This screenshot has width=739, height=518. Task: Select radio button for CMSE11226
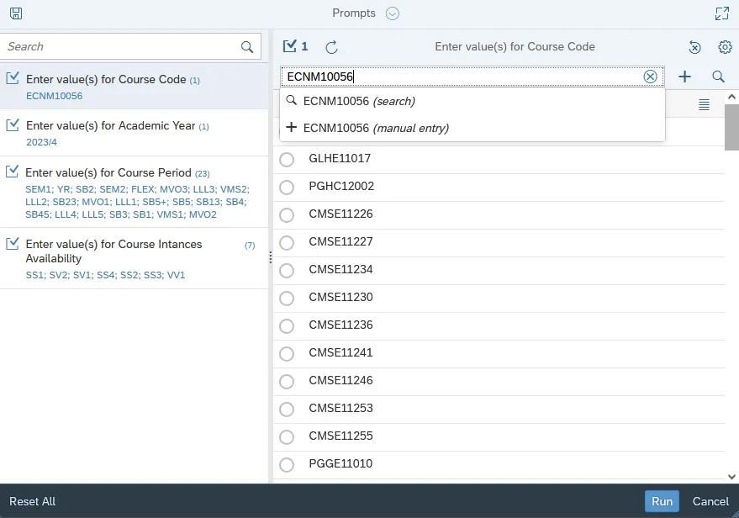tap(287, 215)
